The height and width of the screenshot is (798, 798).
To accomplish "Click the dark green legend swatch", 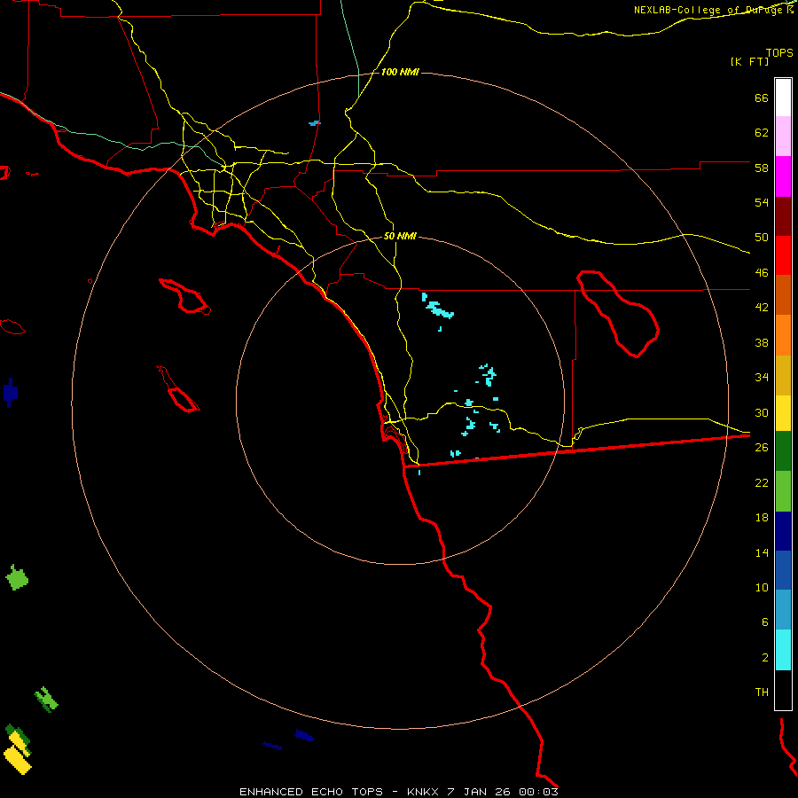I will [783, 451].
